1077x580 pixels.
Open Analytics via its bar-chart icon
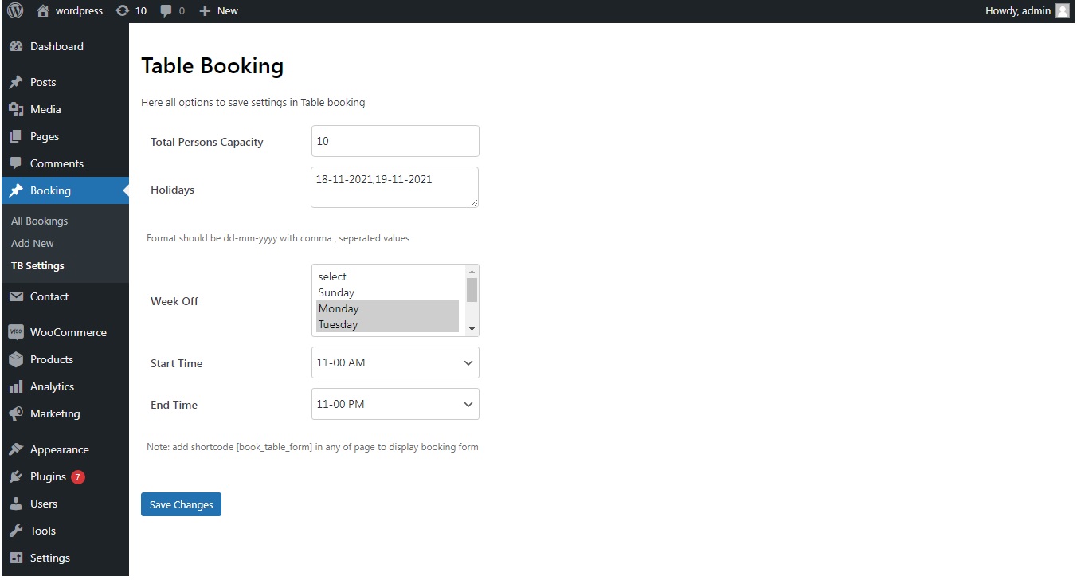pyautogui.click(x=17, y=386)
